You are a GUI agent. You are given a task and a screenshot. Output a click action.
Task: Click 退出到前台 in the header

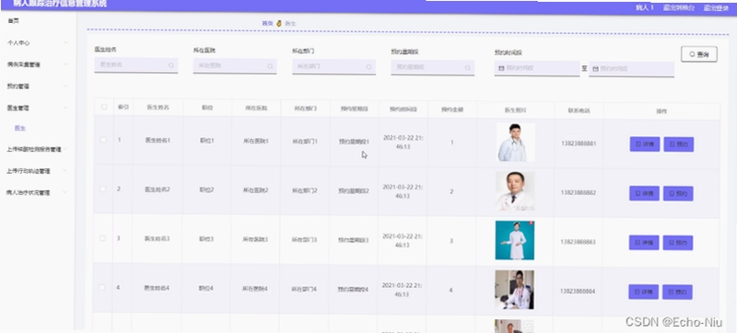(679, 7)
